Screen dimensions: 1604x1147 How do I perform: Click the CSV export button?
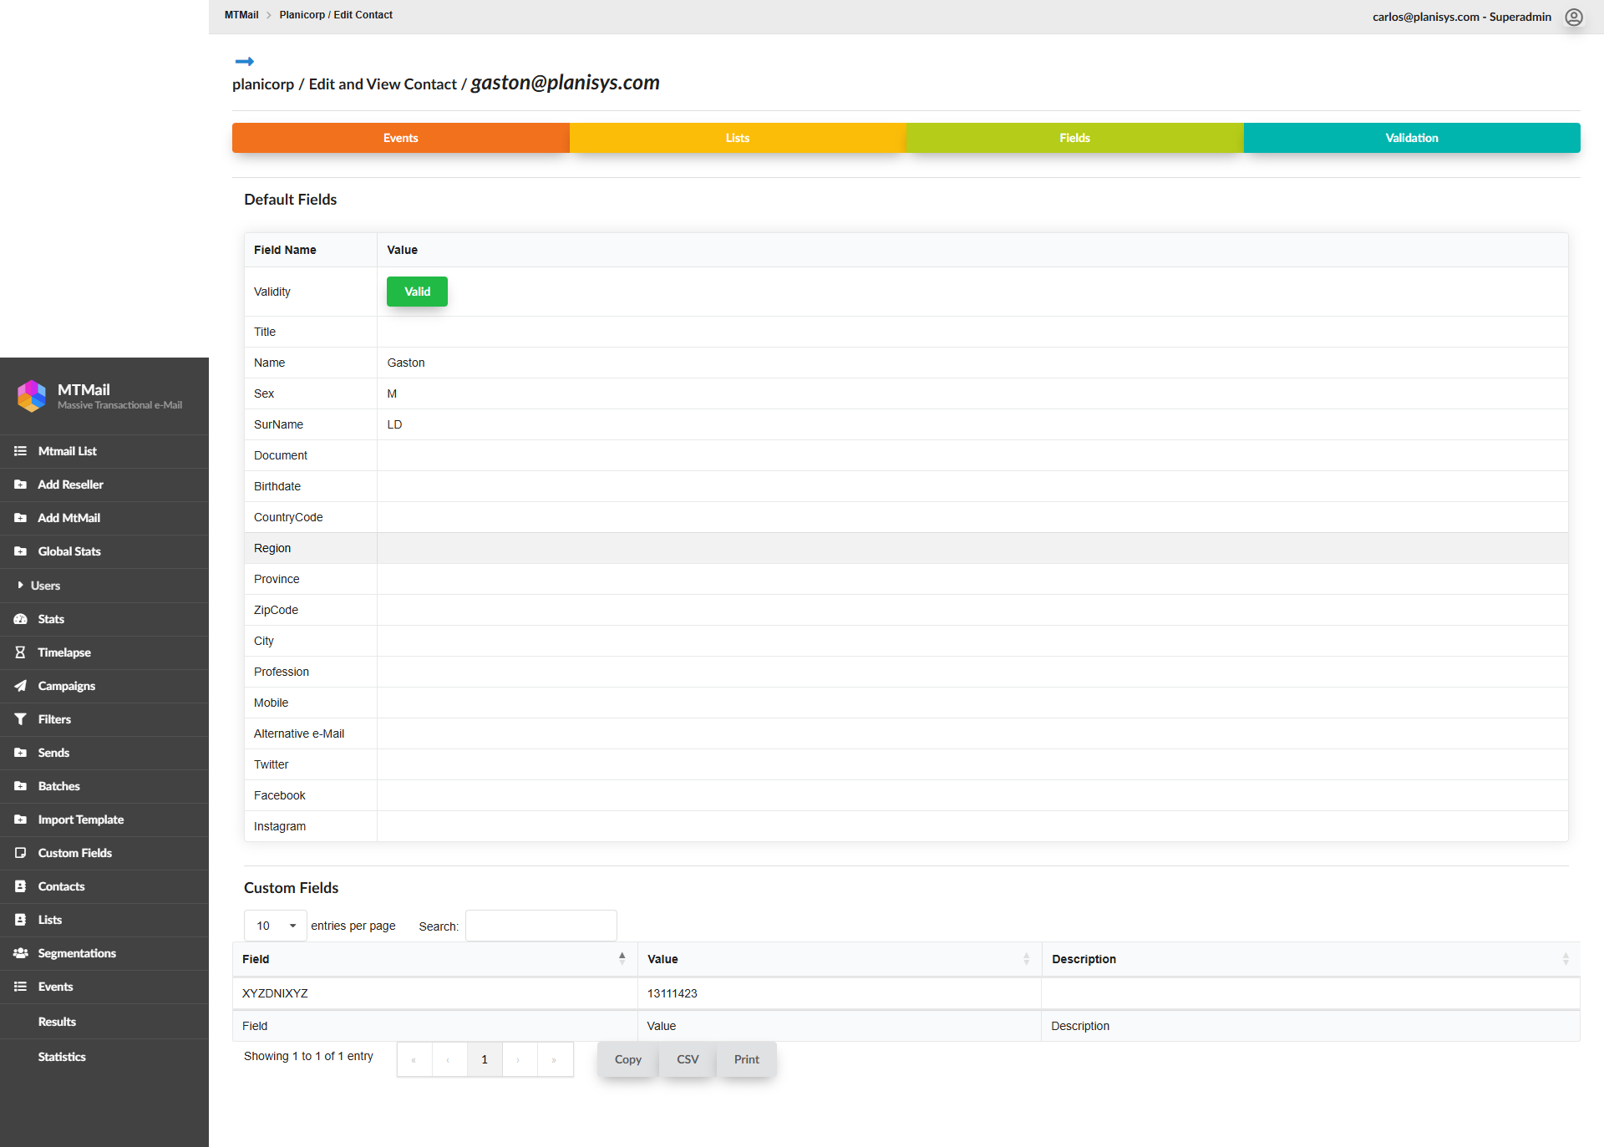(687, 1059)
